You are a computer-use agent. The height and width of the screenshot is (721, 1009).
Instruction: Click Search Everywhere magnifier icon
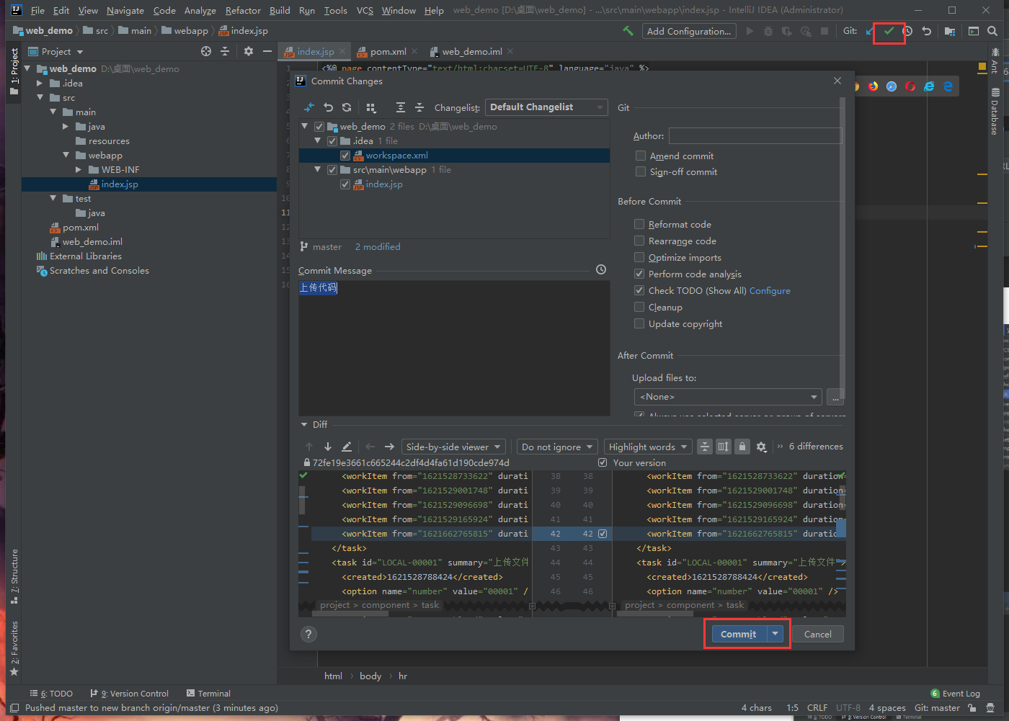click(992, 31)
